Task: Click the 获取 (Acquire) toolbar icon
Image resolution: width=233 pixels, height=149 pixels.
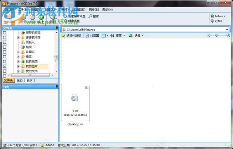Action: click(x=52, y=17)
